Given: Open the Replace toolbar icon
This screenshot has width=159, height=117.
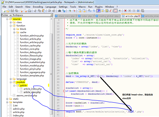Looking at the screenshot, I should coord(64,11).
